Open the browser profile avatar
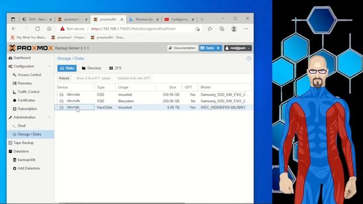Viewport: 363px width, 204px height. [x=234, y=29]
